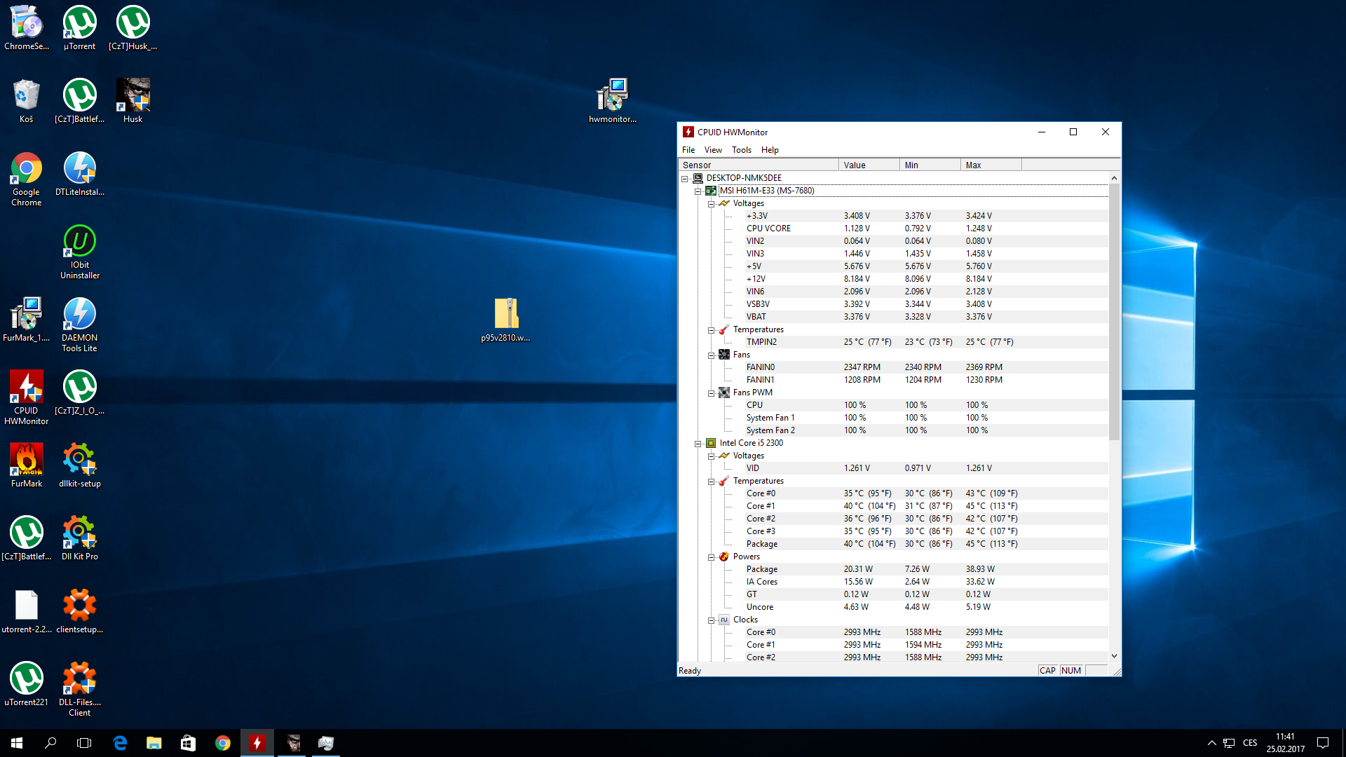
Task: Open the View menu
Action: [712, 150]
